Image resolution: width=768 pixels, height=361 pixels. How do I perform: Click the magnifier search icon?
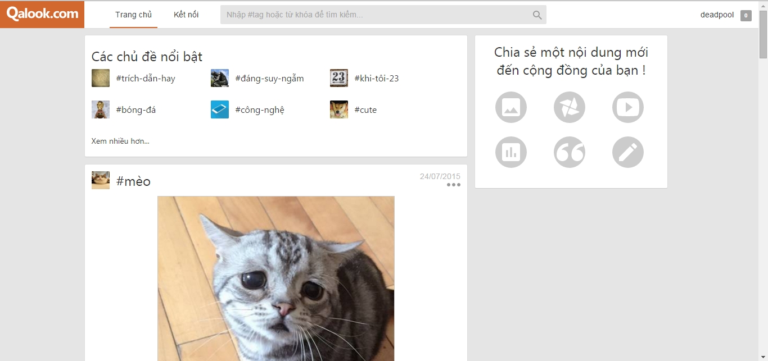coord(537,15)
